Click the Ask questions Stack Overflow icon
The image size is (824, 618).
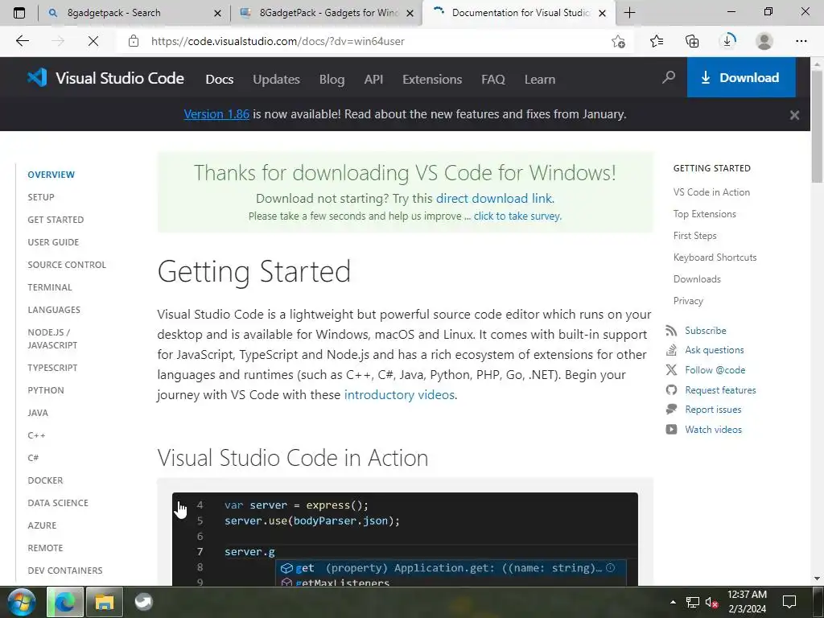click(671, 350)
